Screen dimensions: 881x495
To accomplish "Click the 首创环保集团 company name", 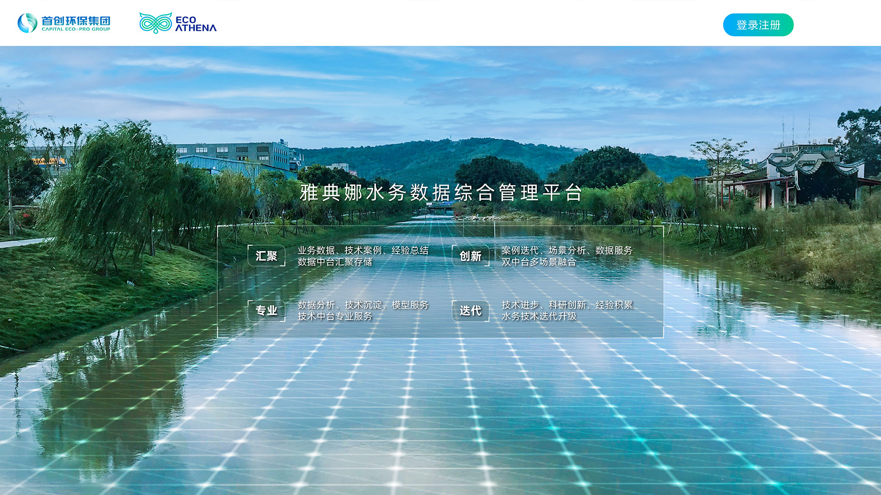I will [x=76, y=21].
